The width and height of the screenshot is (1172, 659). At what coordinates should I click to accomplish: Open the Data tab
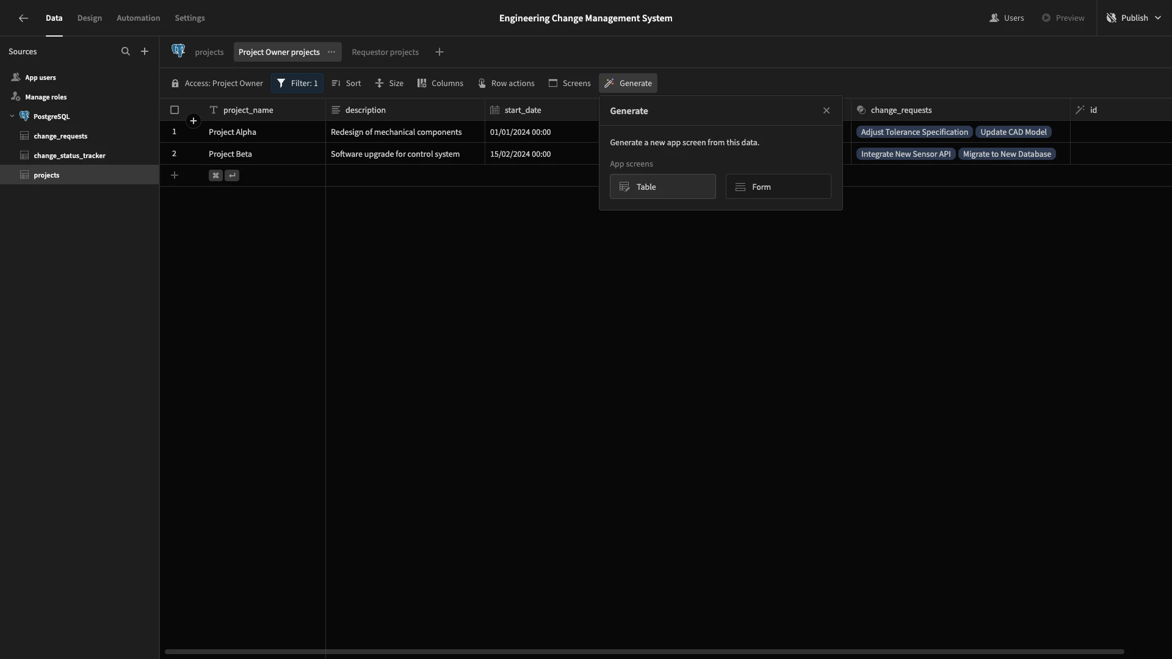[x=54, y=18]
